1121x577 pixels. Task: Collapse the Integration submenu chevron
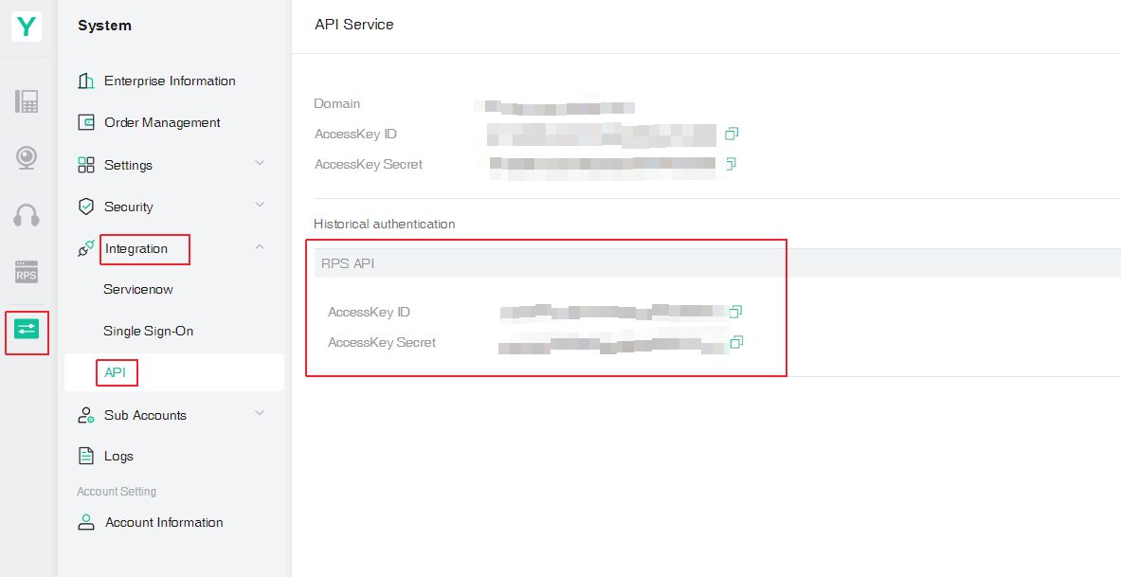pyautogui.click(x=260, y=247)
